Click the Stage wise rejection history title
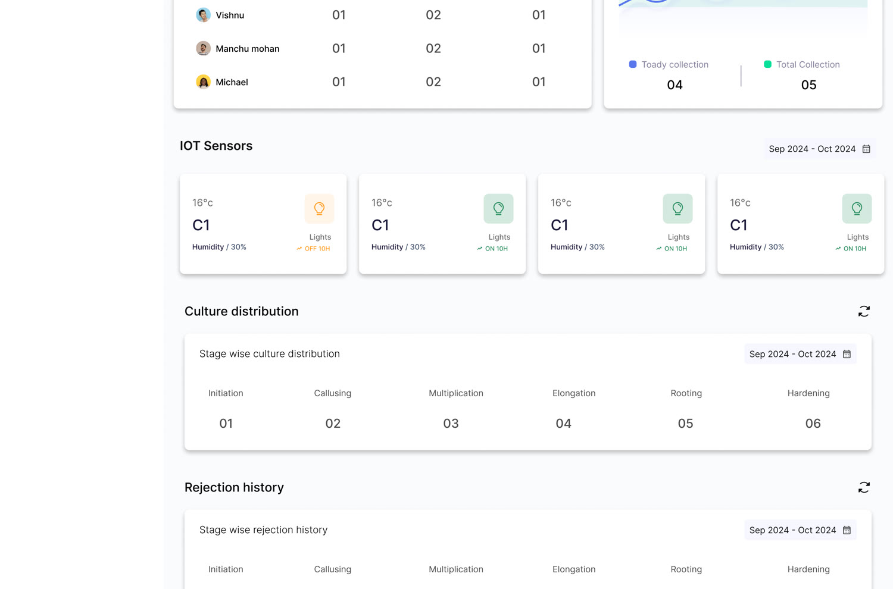 263,530
